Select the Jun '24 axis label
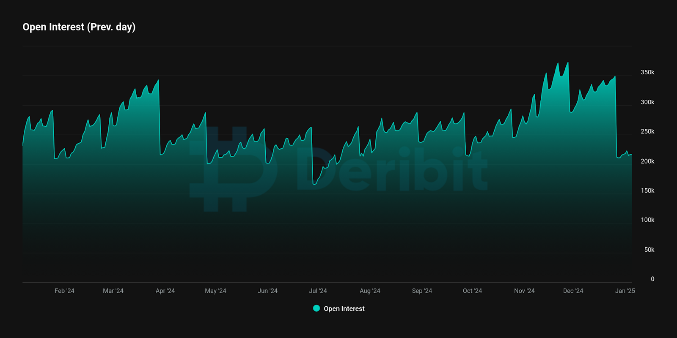The image size is (677, 338). pyautogui.click(x=267, y=291)
